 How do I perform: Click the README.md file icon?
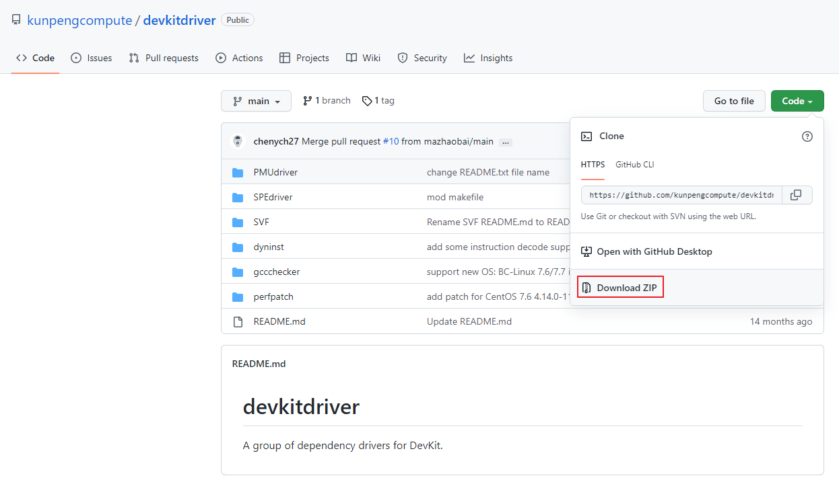tap(238, 322)
